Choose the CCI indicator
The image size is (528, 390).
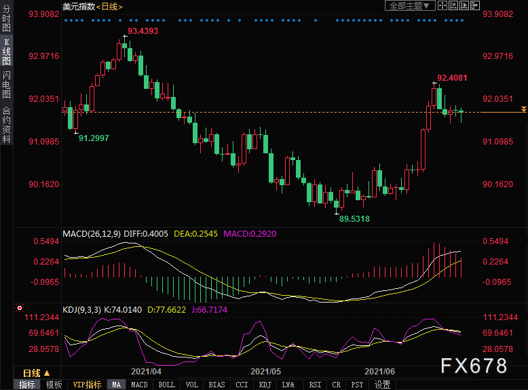pyautogui.click(x=242, y=385)
